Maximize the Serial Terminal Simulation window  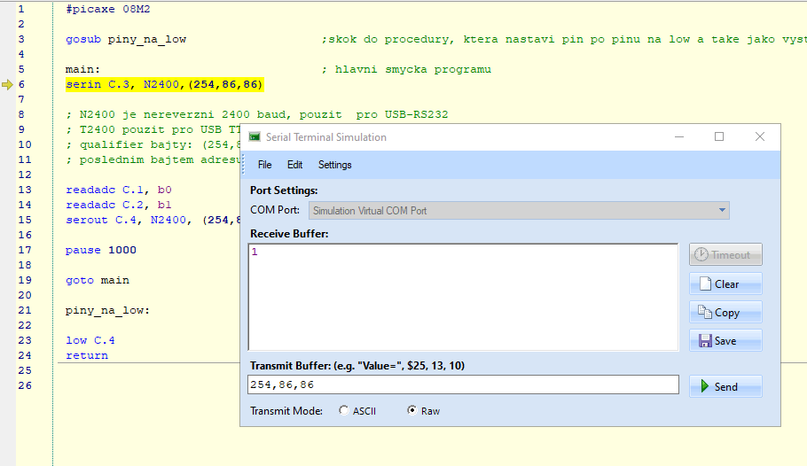click(x=719, y=136)
